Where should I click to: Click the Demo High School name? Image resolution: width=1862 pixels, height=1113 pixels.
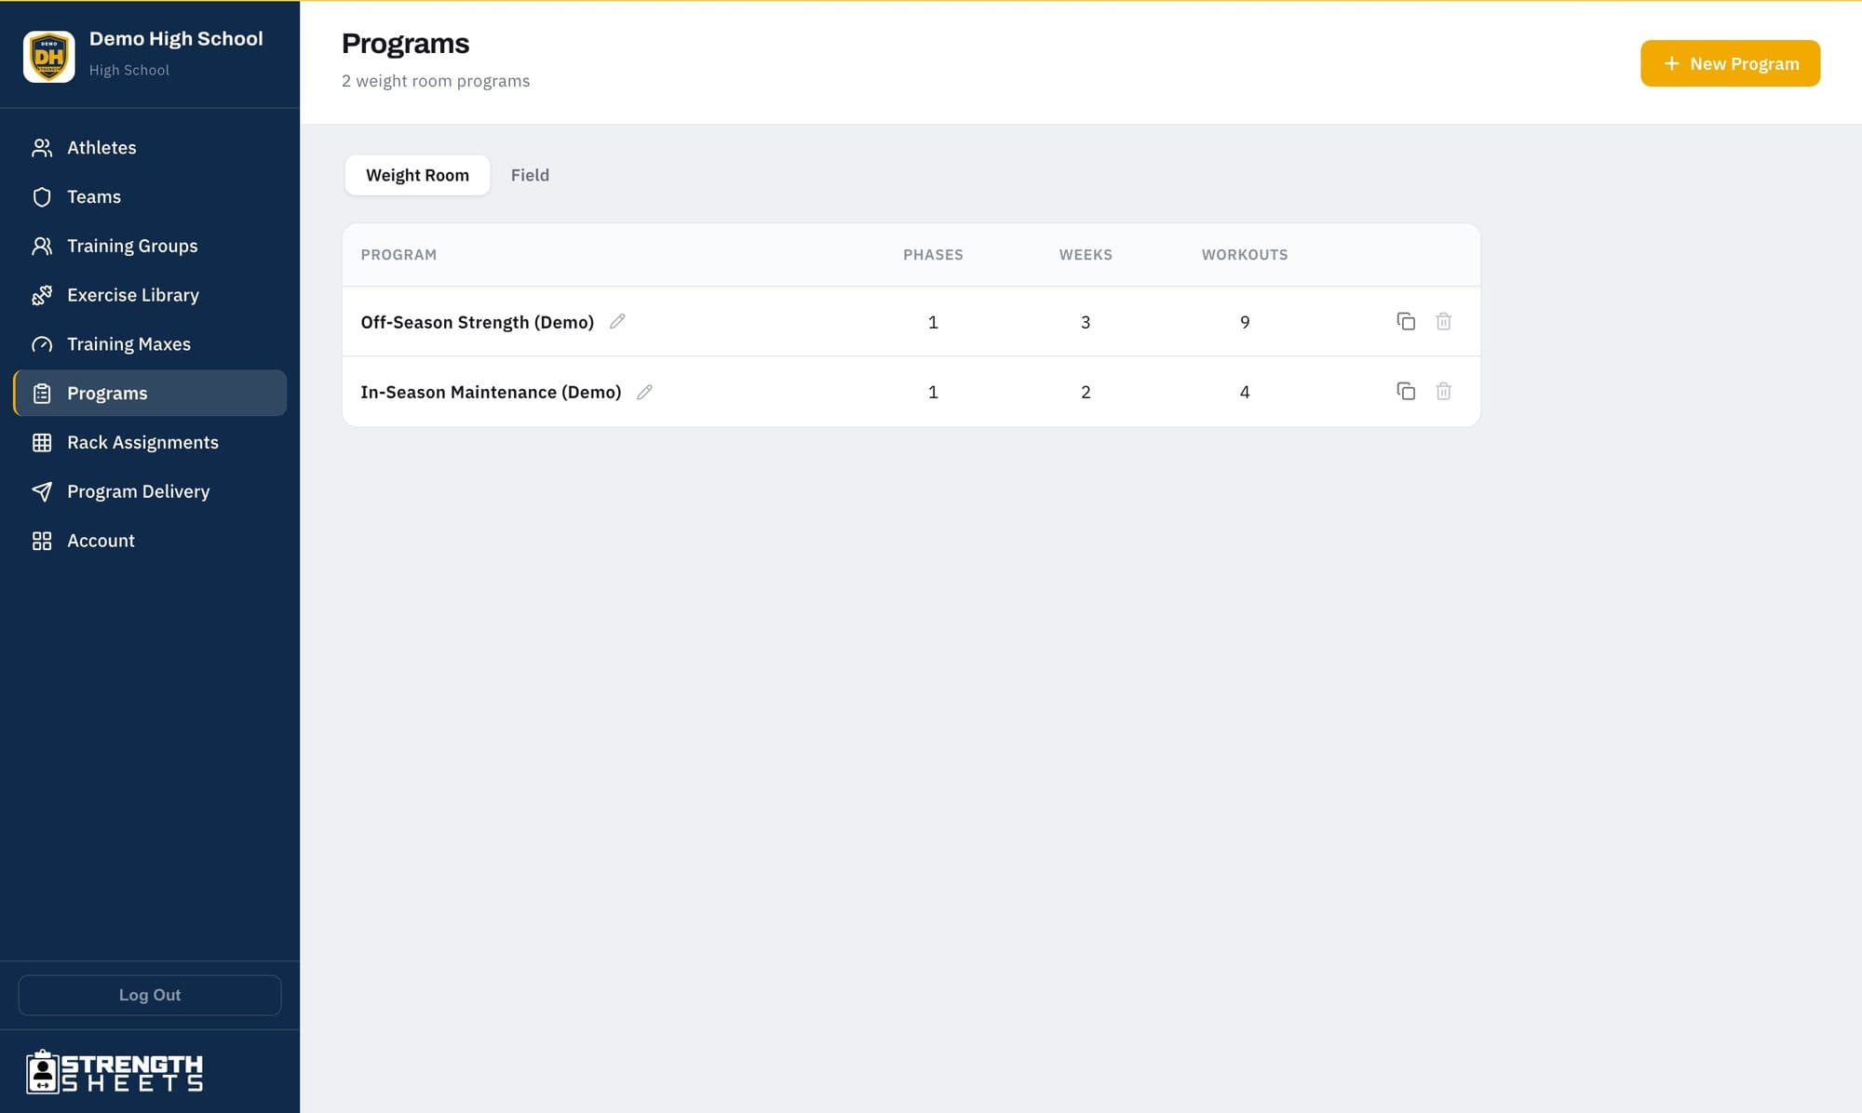[176, 39]
